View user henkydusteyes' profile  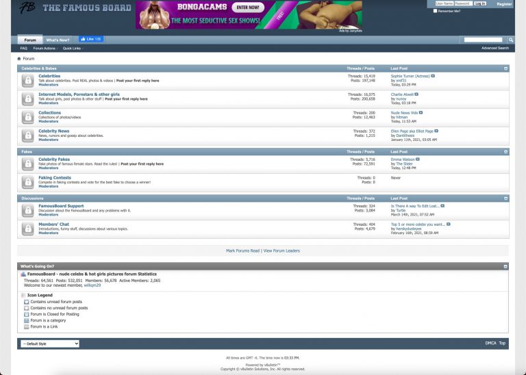point(409,229)
